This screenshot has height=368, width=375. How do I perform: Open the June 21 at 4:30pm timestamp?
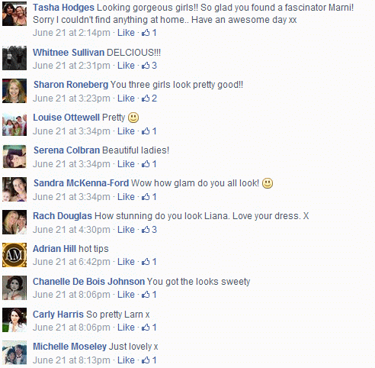(72, 230)
